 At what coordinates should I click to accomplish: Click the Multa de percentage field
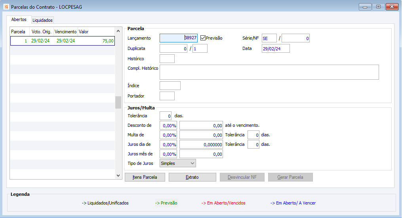[168, 135]
